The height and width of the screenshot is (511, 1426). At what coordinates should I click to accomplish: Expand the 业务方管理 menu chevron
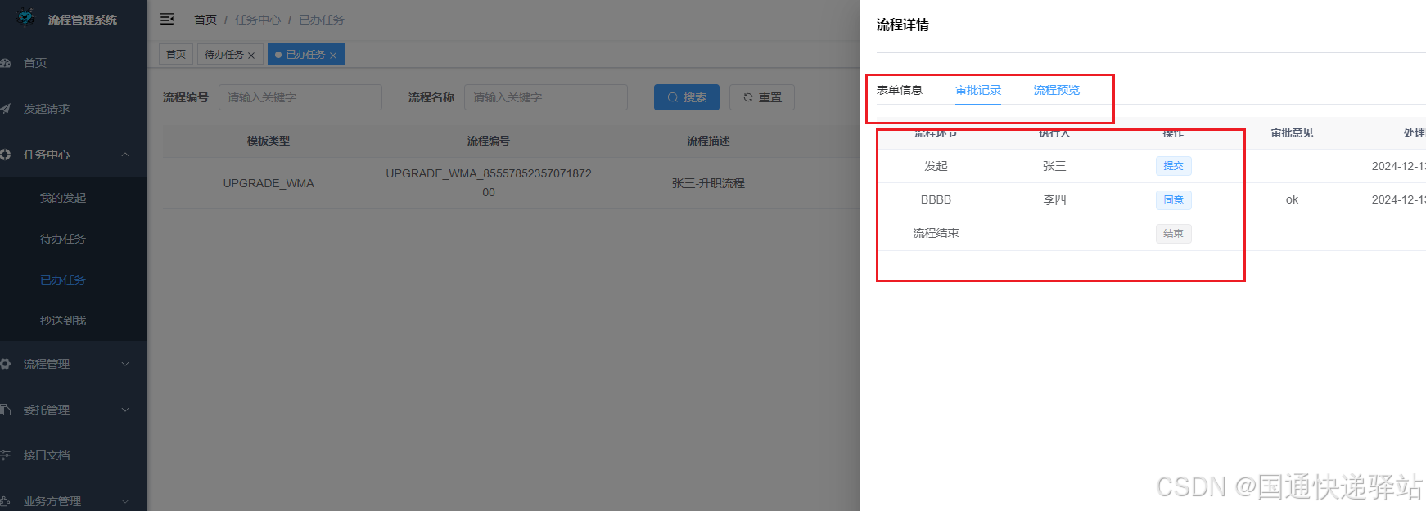tap(125, 501)
